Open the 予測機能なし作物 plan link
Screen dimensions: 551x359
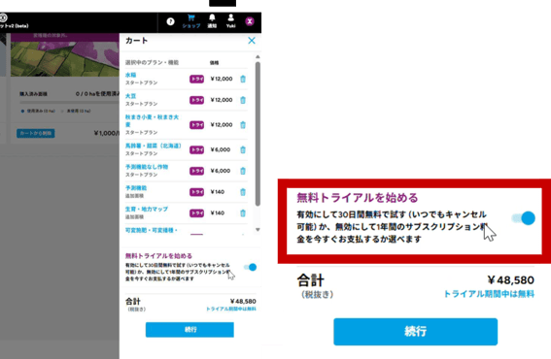point(147,167)
